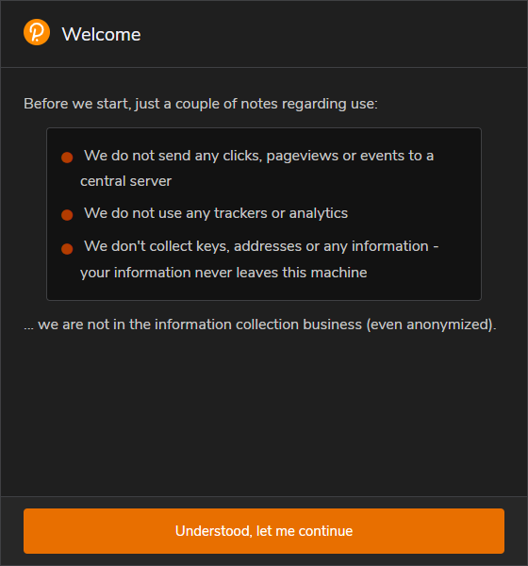Click the We do not use any trackers note
The image size is (528, 566).
tap(216, 213)
